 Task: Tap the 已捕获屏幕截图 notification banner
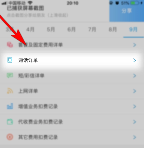55,11
